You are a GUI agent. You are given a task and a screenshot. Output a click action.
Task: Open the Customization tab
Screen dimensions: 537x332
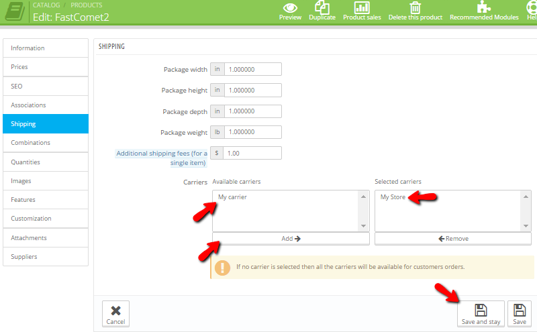click(46, 219)
